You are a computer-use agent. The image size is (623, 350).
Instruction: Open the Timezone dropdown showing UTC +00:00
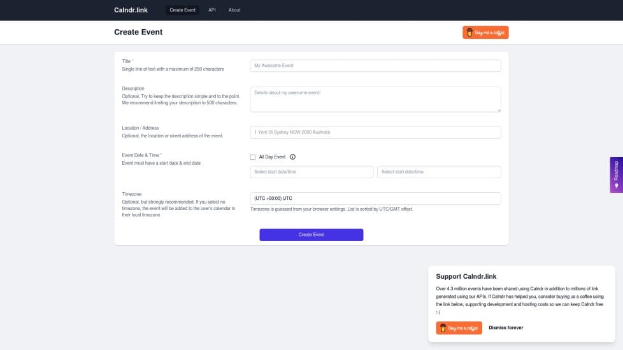coord(375,199)
